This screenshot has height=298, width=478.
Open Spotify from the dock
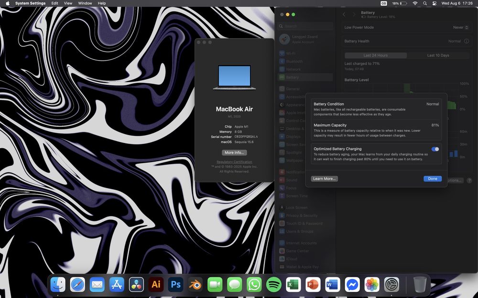274,285
